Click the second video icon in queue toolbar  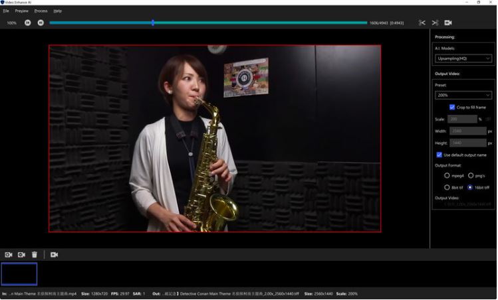coord(21,254)
